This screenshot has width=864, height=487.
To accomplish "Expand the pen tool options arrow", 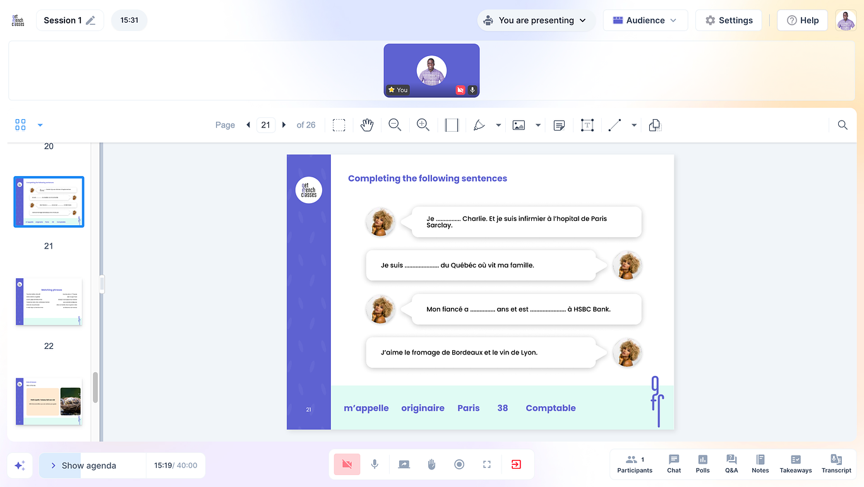I will point(498,125).
